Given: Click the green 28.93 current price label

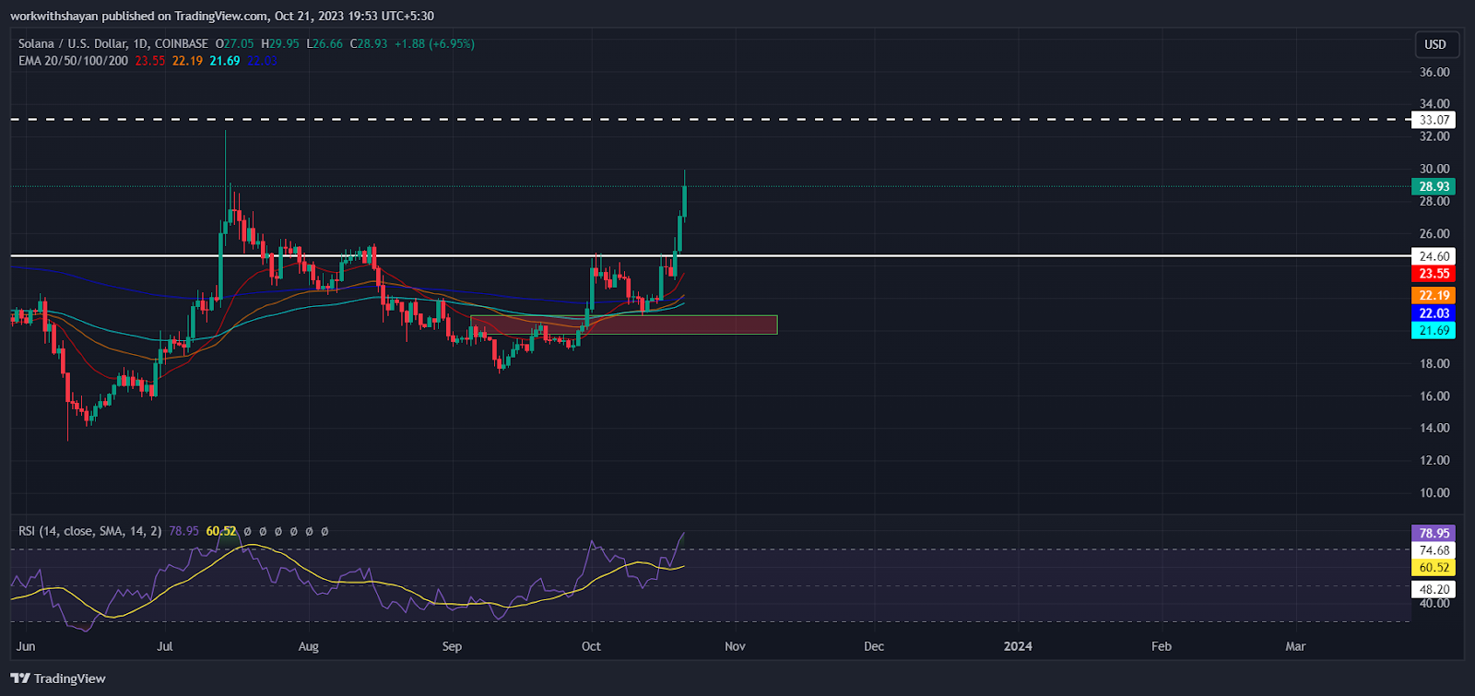Looking at the screenshot, I should pos(1434,186).
